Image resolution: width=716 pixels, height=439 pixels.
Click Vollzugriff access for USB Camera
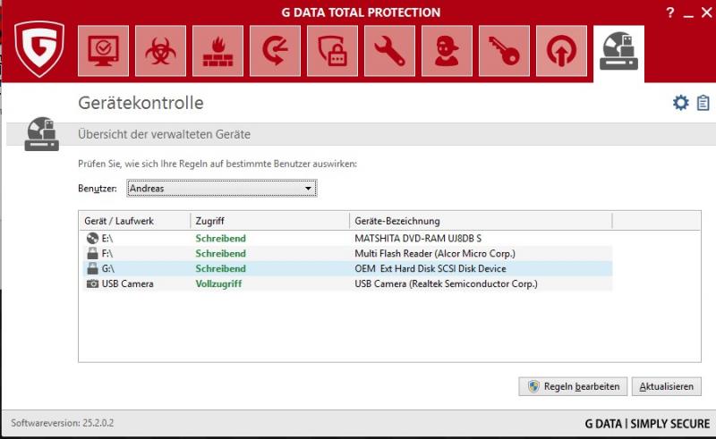(x=218, y=283)
